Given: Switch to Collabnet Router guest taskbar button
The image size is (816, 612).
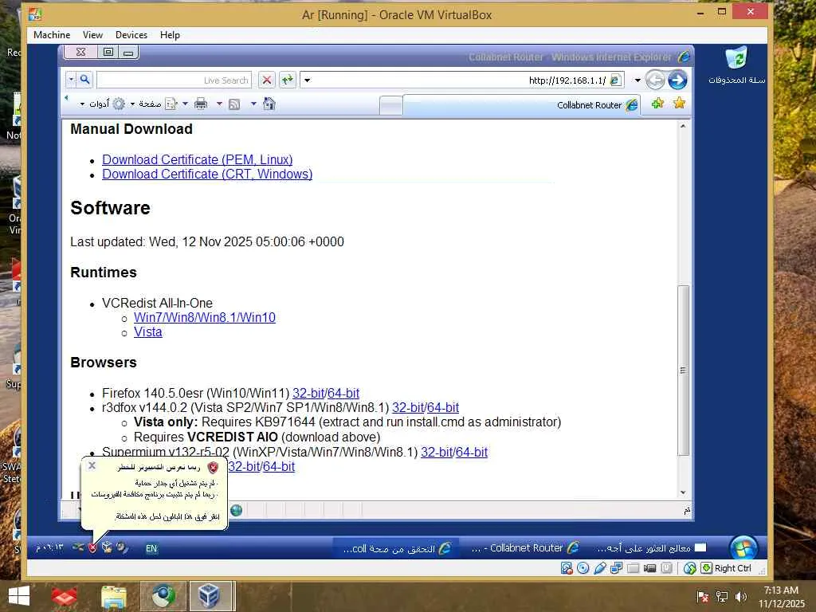Looking at the screenshot, I should [524, 548].
